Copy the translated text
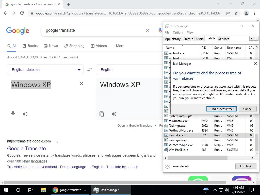This screenshot has height=195, width=260. pyautogui.click(x=102, y=114)
